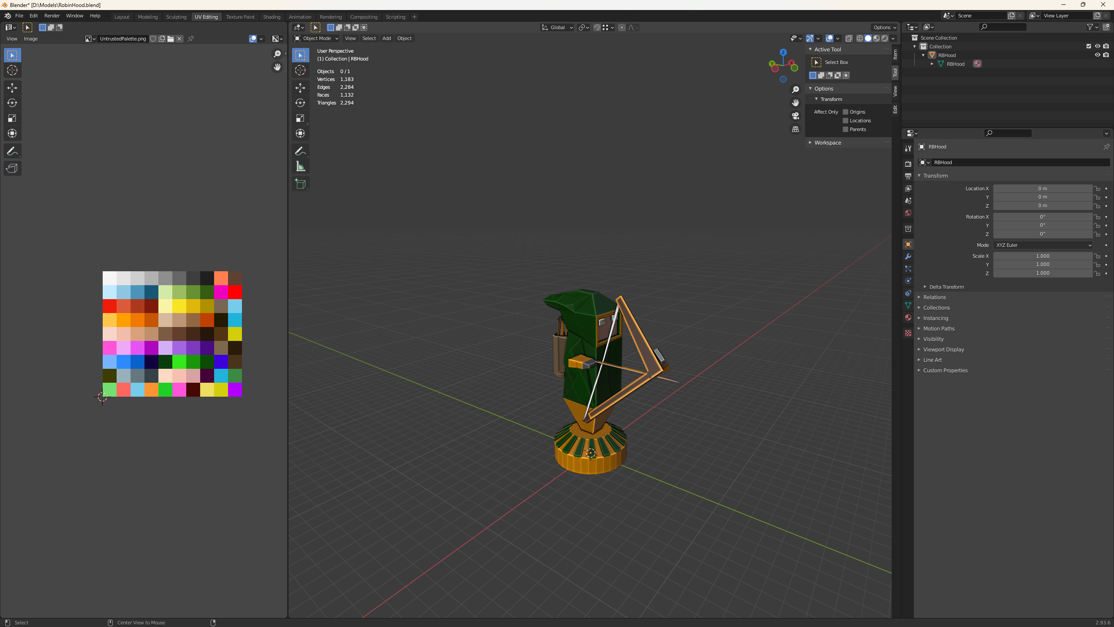Open the XYZ Euler rotation mode dropdown

click(x=1043, y=245)
